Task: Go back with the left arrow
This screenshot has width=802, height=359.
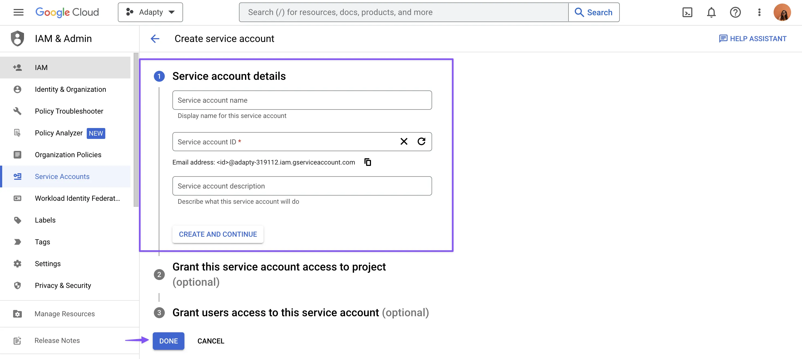Action: [155, 38]
